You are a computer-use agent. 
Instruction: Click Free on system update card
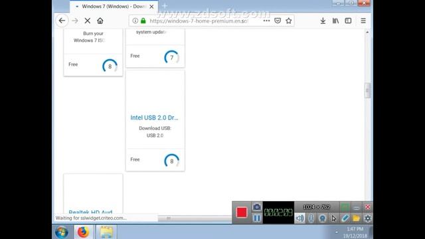pos(135,56)
